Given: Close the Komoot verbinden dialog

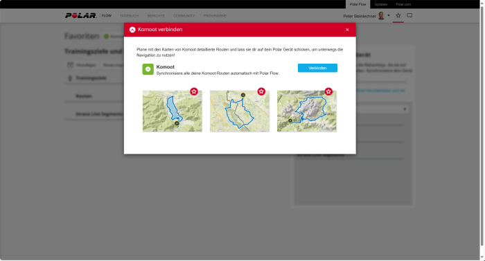Looking at the screenshot, I should [347, 30].
